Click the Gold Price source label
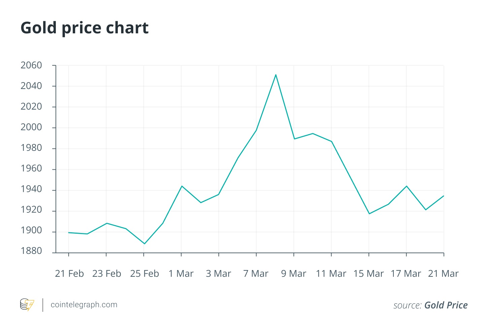This screenshot has width=488, height=332. [x=446, y=305]
